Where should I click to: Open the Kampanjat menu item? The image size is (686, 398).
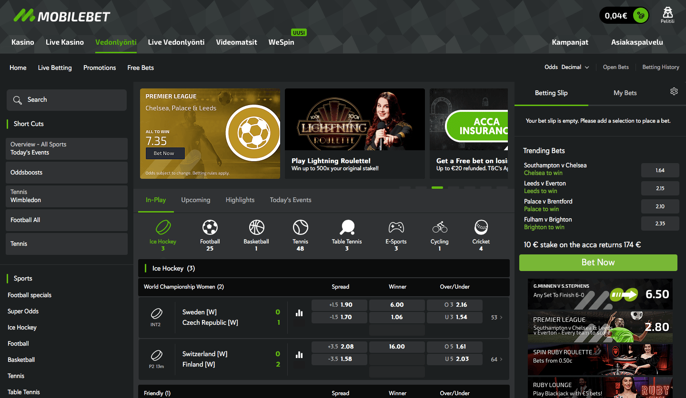point(570,42)
